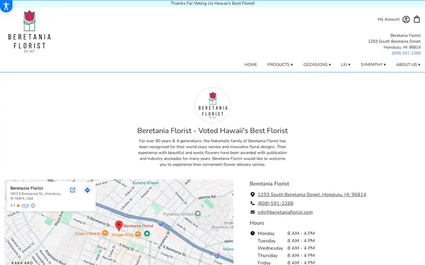The image size is (425, 265).
Task: Click the envelope icon beside email
Action: [x=253, y=212]
